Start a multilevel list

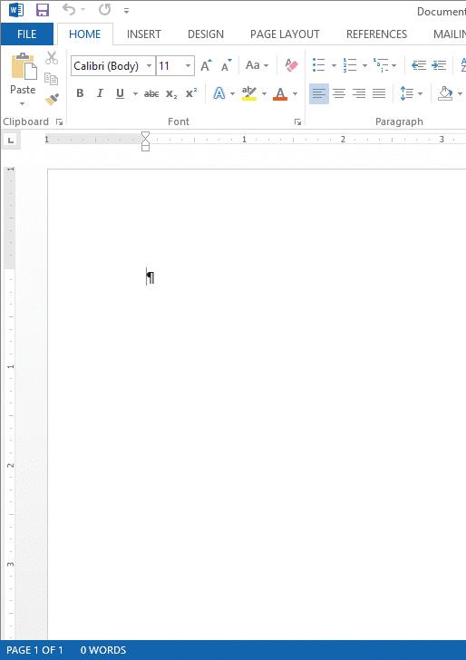[x=381, y=65]
